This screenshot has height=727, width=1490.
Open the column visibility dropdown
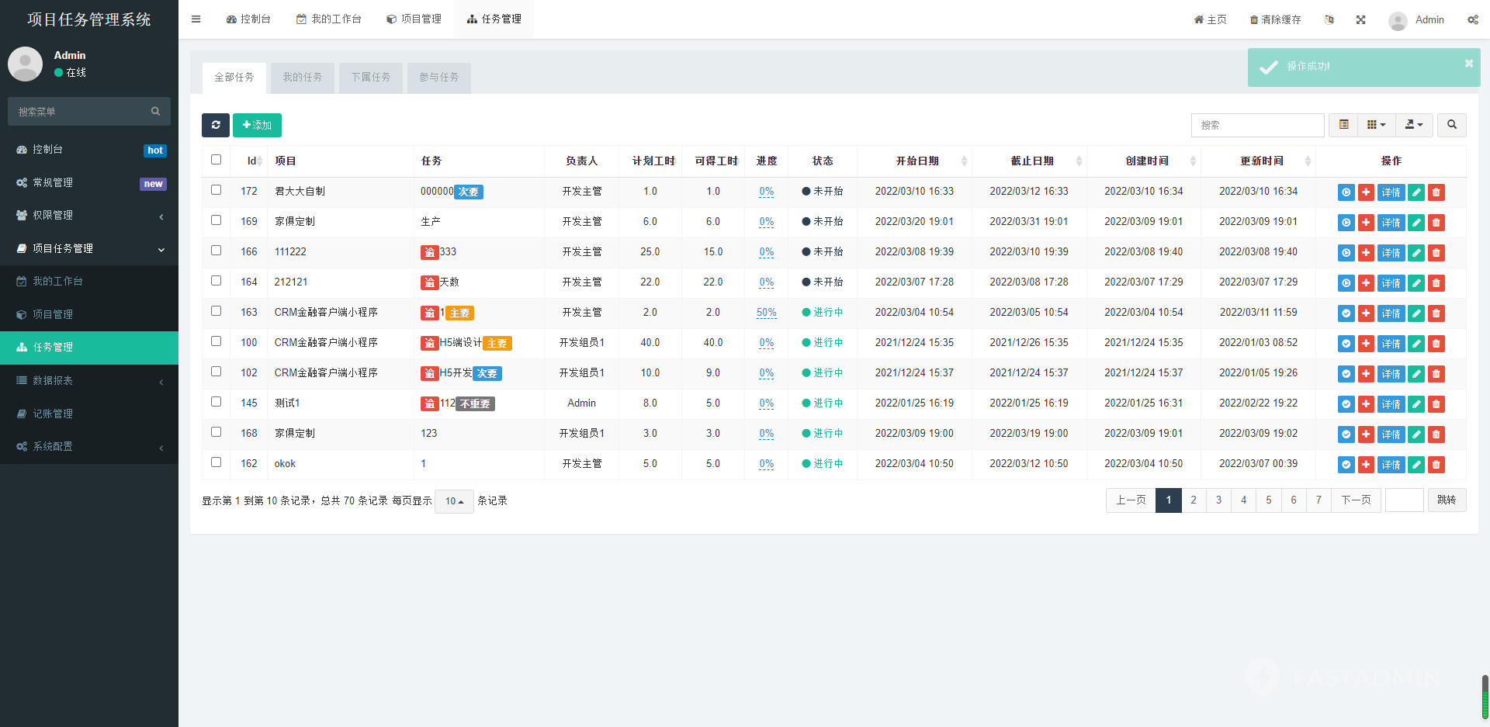coord(1375,125)
